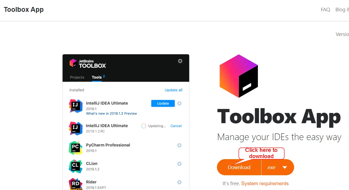Open settings gear next to CLion
Viewport: 349px width, 190px height.
coord(179,164)
